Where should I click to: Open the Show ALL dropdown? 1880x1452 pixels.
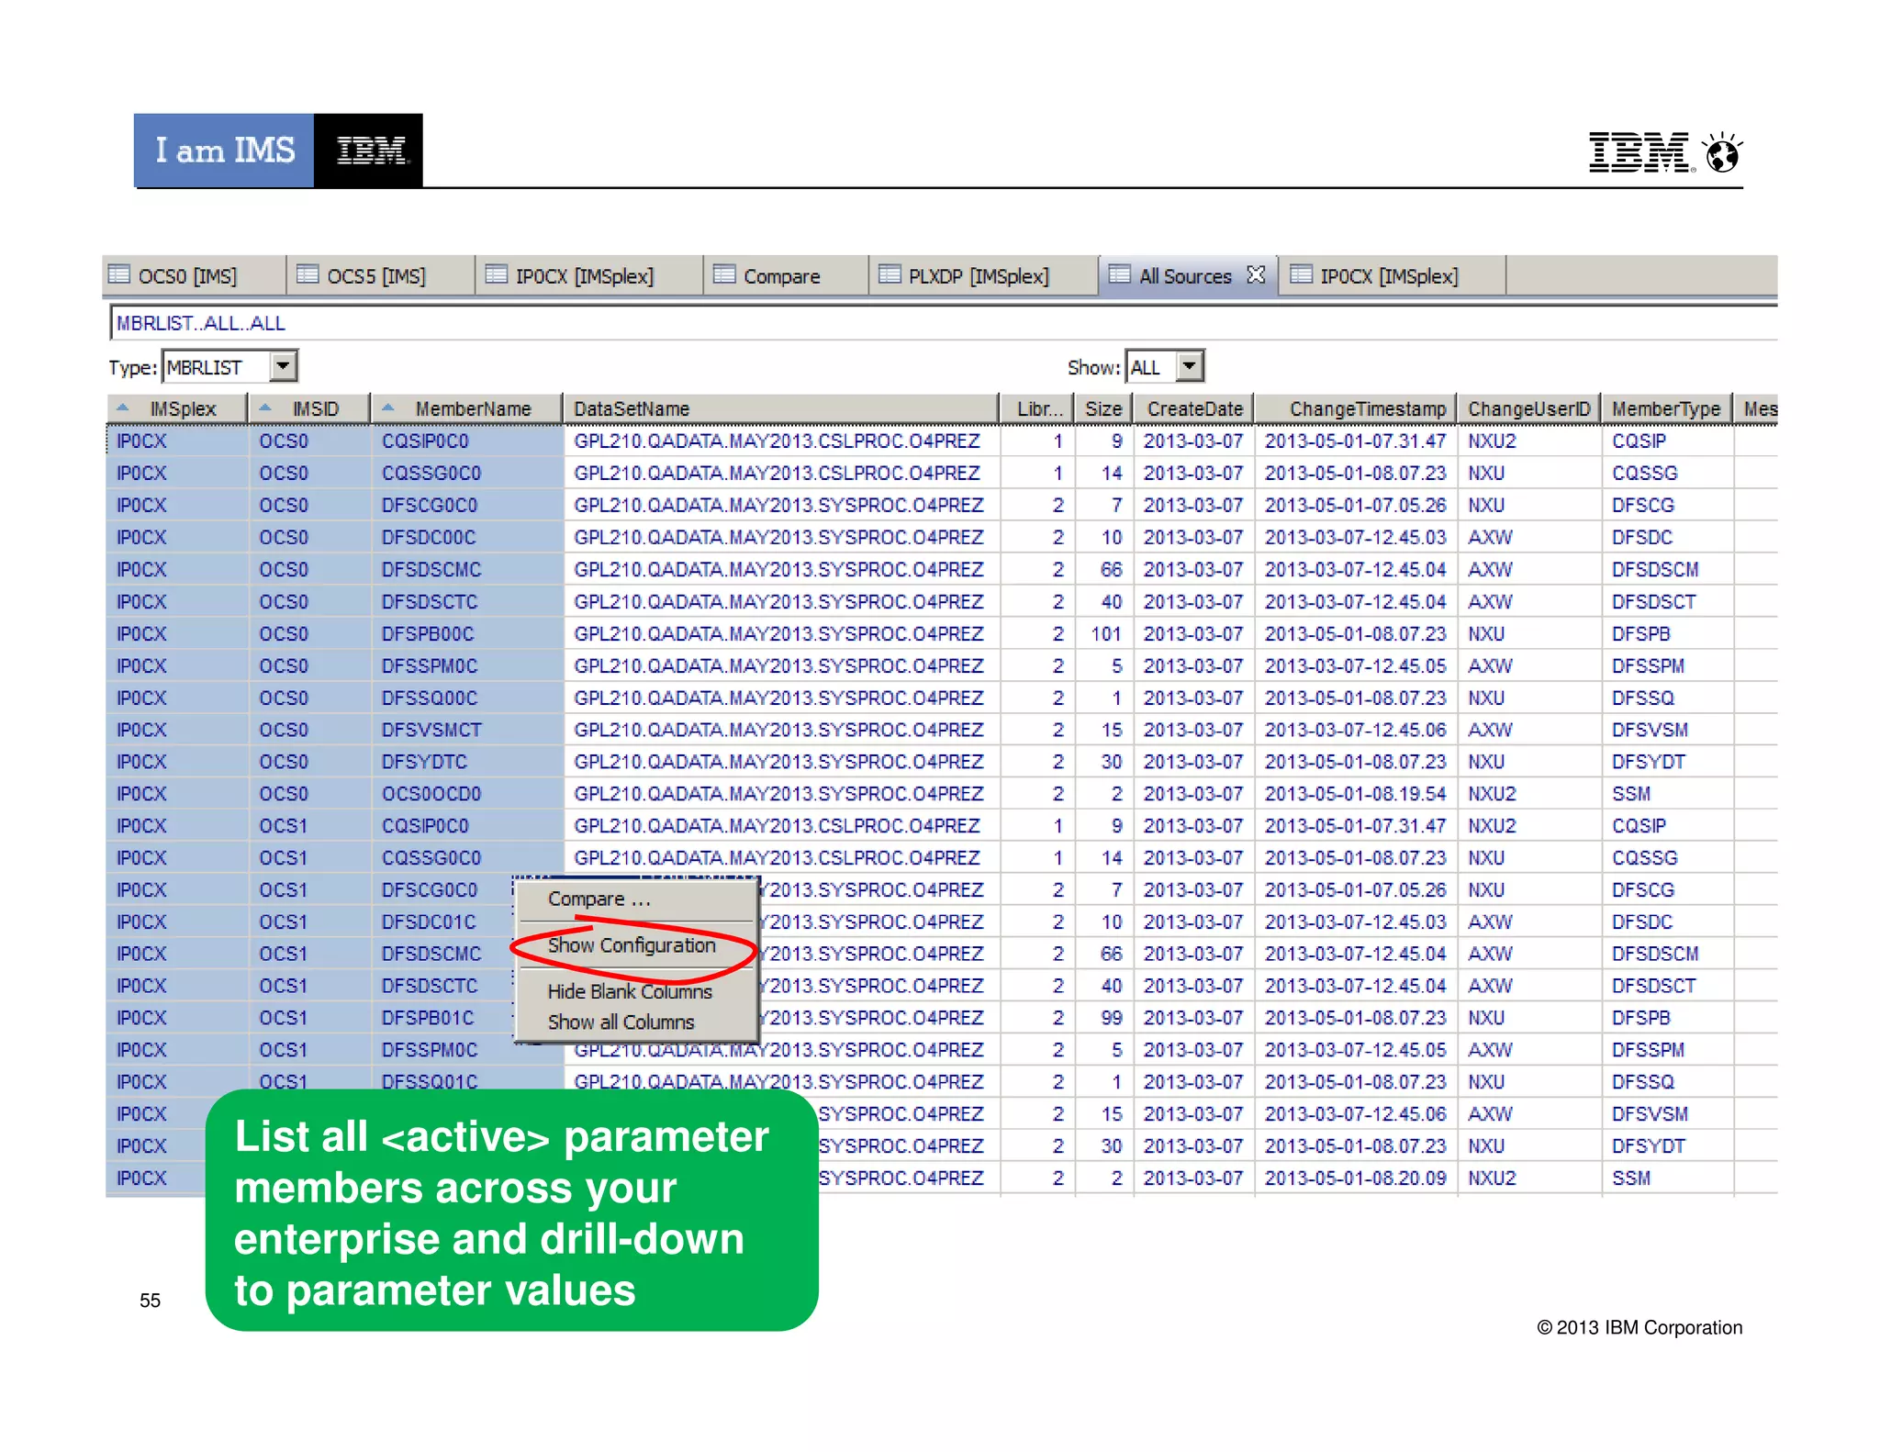(x=1190, y=366)
